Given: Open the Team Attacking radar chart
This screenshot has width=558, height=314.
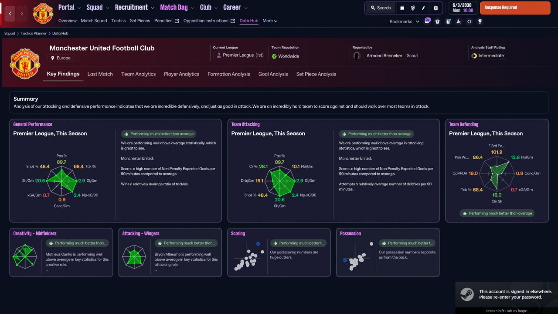Looking at the screenshot, I should coord(279,181).
